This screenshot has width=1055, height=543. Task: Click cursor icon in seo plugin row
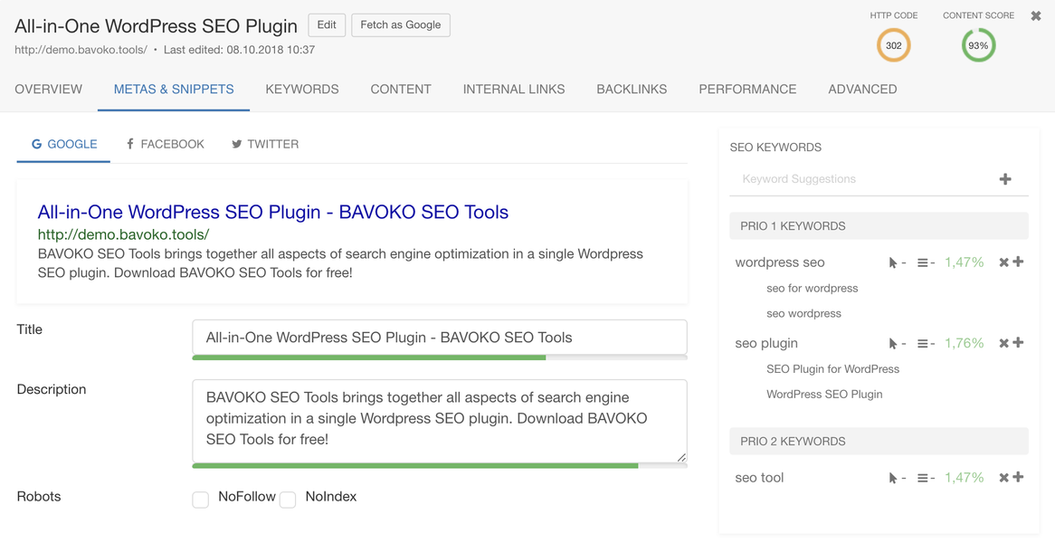tap(893, 343)
